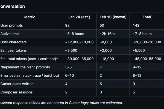Image resolution: width=164 pixels, height=109 pixels.
Task: Click the Active time row label
Action: [x=10, y=34]
